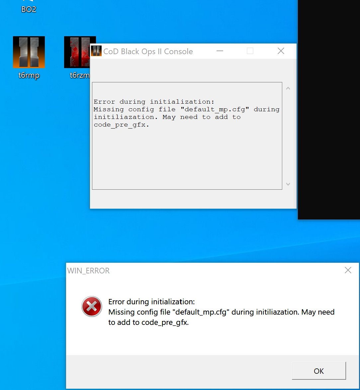Click the CoD Black Ops II Console title text
Screen dimensions: 360x390
click(x=148, y=51)
